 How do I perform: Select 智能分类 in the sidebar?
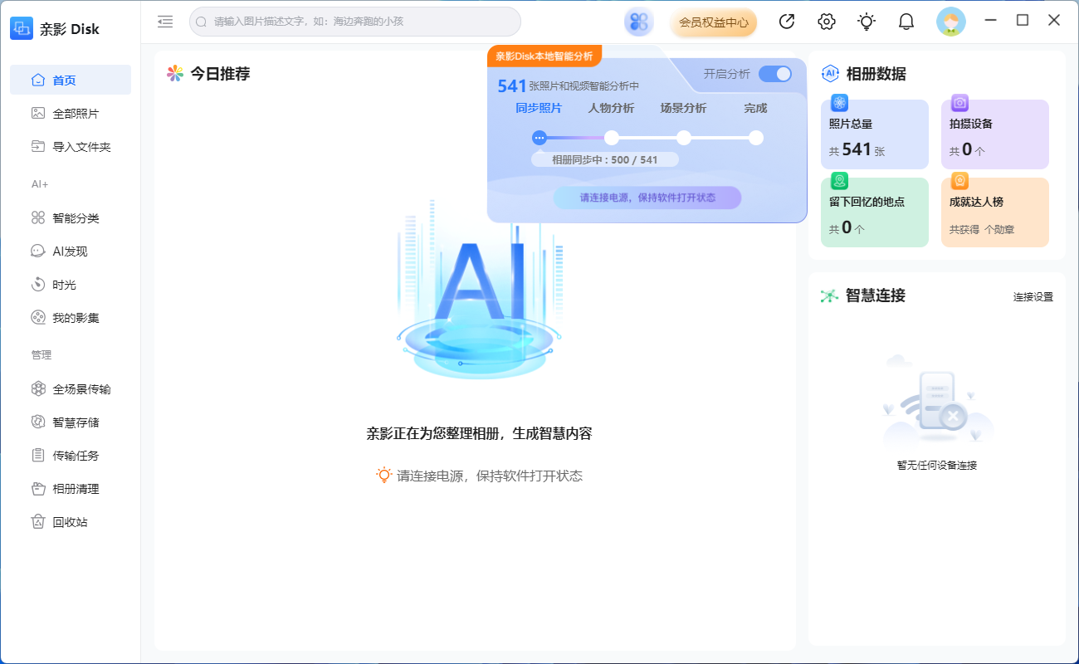[76, 218]
